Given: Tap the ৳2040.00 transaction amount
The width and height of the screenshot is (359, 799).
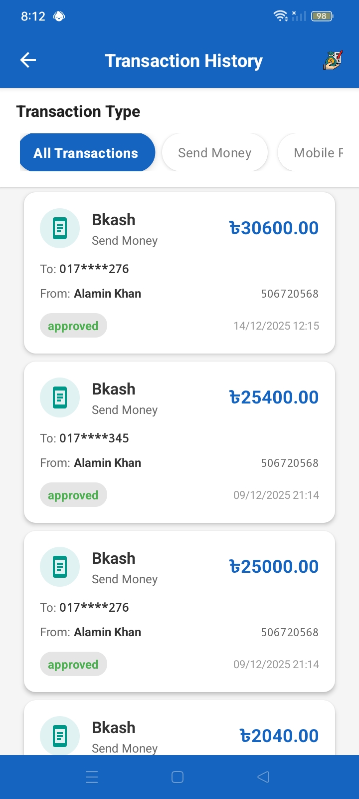Looking at the screenshot, I should [x=279, y=736].
